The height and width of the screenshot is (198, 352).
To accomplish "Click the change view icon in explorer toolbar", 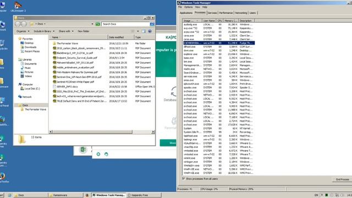I will click(x=133, y=31).
